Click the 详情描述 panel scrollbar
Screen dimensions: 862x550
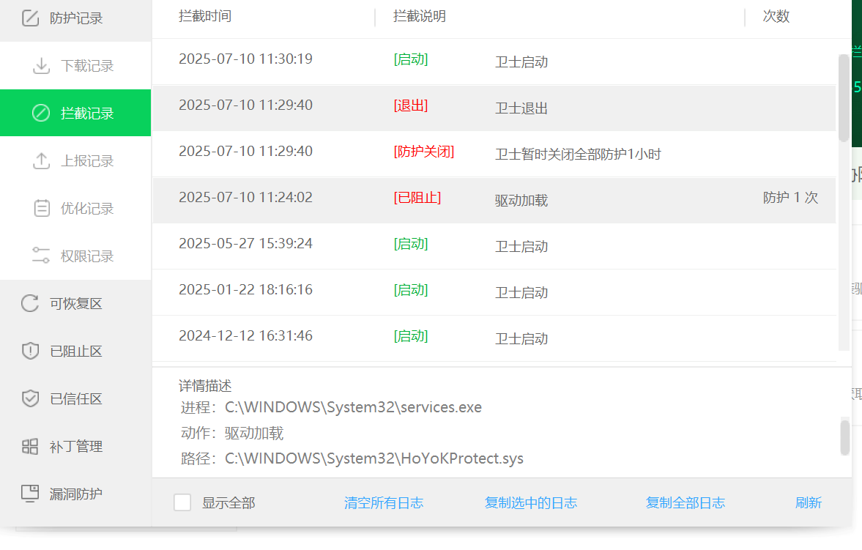point(844,437)
